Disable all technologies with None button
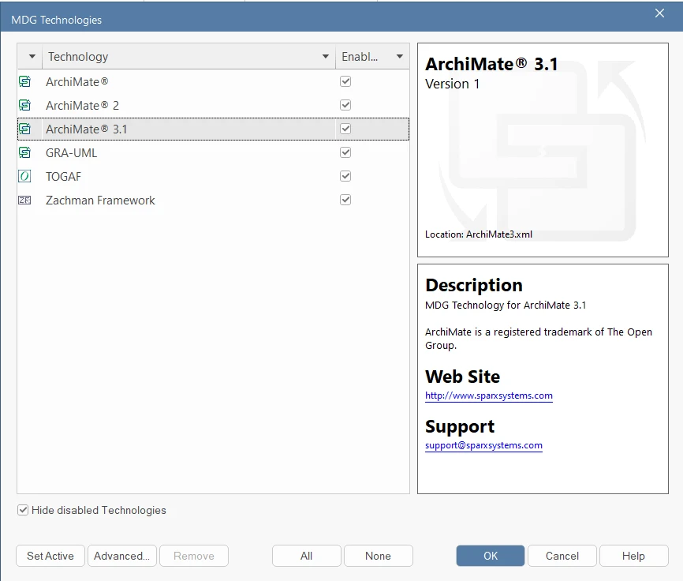683x581 pixels. tap(378, 556)
